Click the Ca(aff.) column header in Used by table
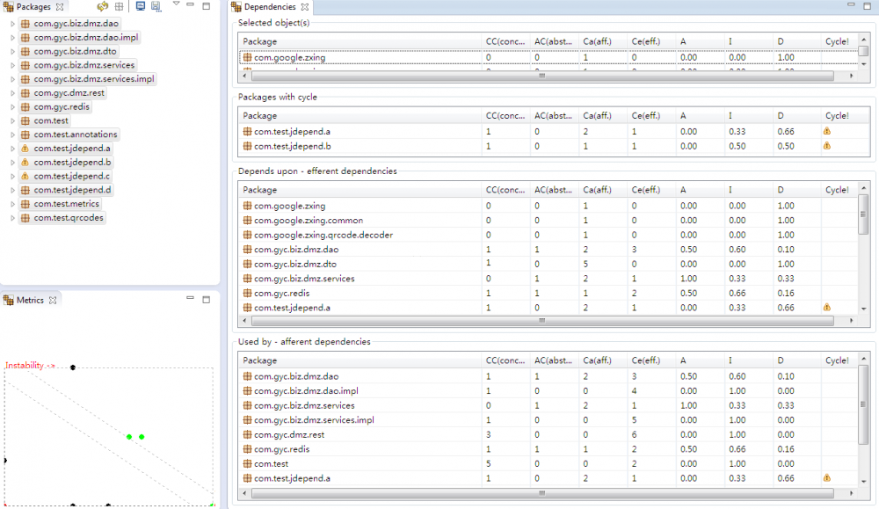The height and width of the screenshot is (509, 879). click(597, 360)
